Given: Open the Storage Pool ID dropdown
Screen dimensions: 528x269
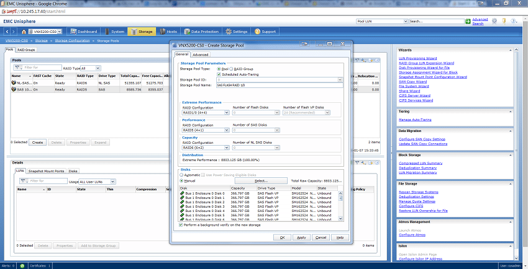Looking at the screenshot, I should point(280,80).
